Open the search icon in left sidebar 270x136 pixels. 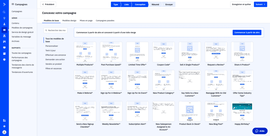coord(4,12)
